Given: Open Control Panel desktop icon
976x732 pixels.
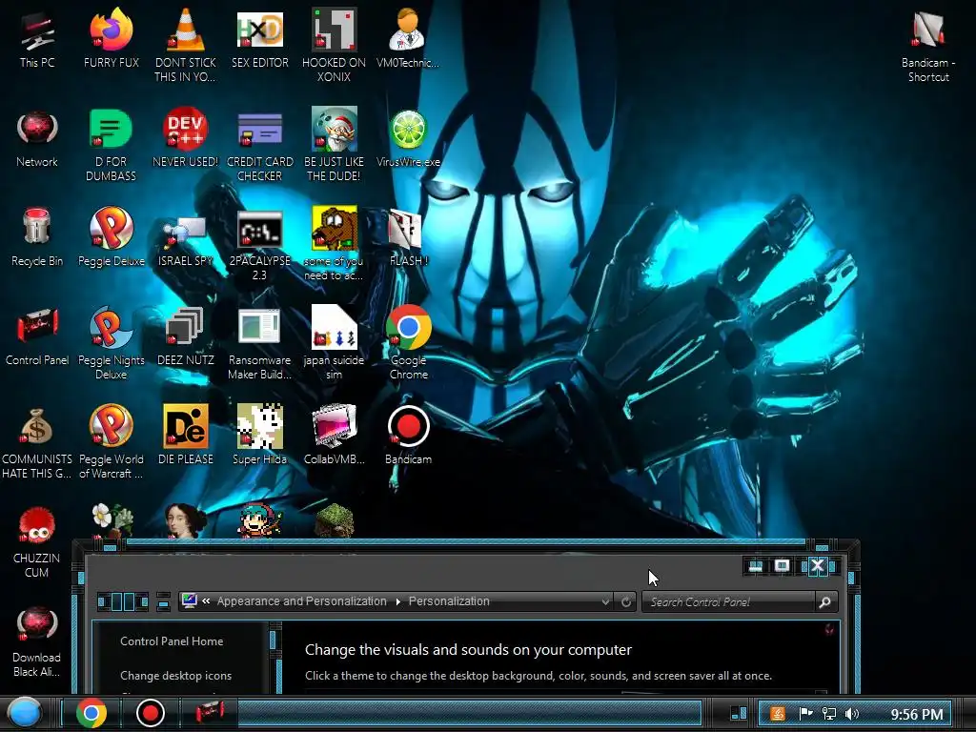Looking at the screenshot, I should [x=37, y=336].
